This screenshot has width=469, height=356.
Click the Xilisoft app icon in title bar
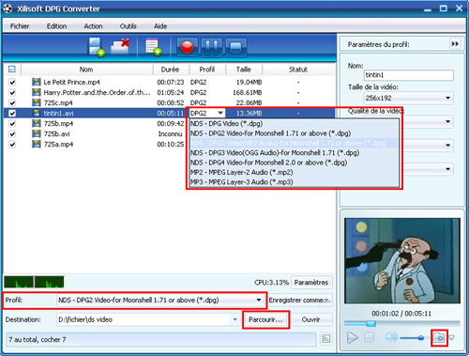click(x=8, y=8)
